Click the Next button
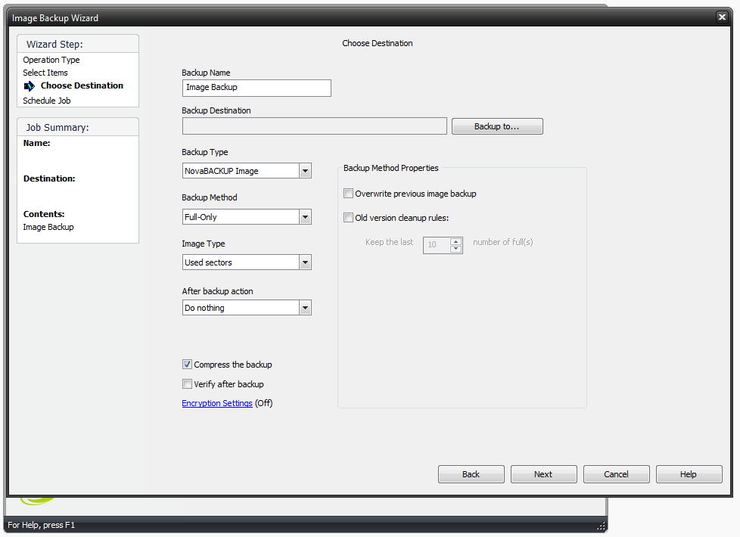The height and width of the screenshot is (537, 740). [x=543, y=473]
